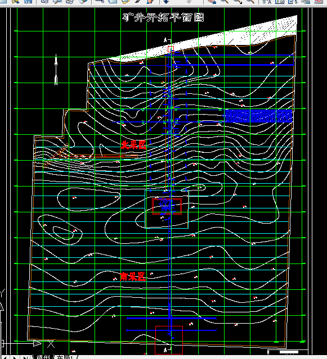The image size is (327, 359).
Task: Switch to the 模型 tab
Action: [x=43, y=357]
